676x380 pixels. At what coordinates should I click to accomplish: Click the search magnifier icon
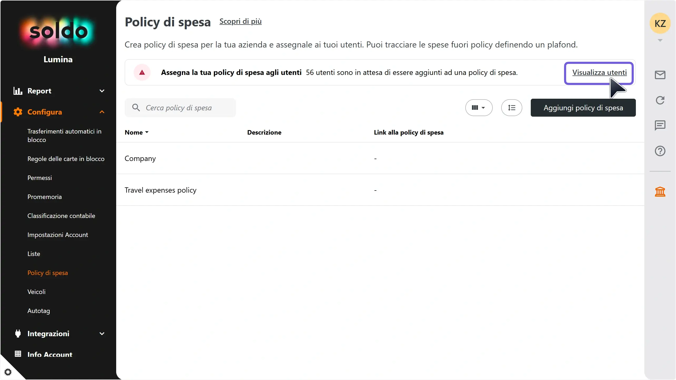coord(136,107)
